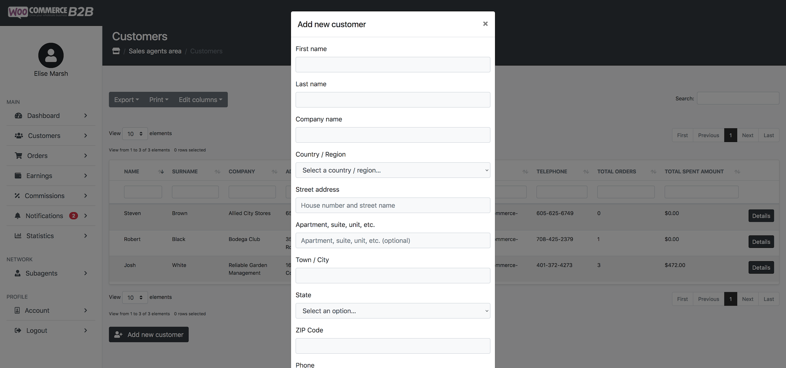Screen dimensions: 786x368
Task: Click the Customers group icon in sidebar
Action: [x=19, y=136]
